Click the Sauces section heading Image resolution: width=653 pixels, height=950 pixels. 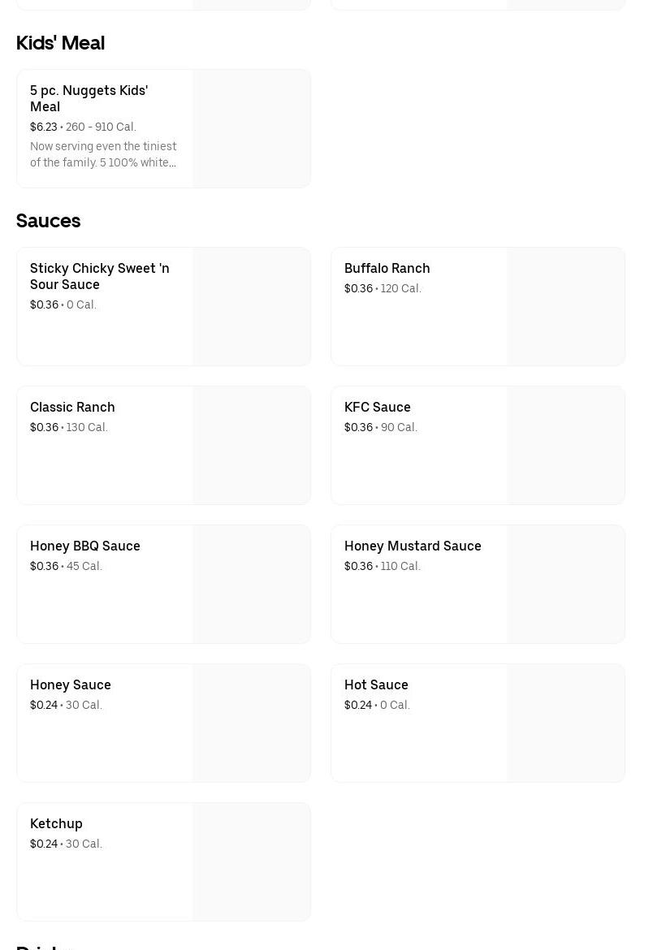tap(48, 221)
